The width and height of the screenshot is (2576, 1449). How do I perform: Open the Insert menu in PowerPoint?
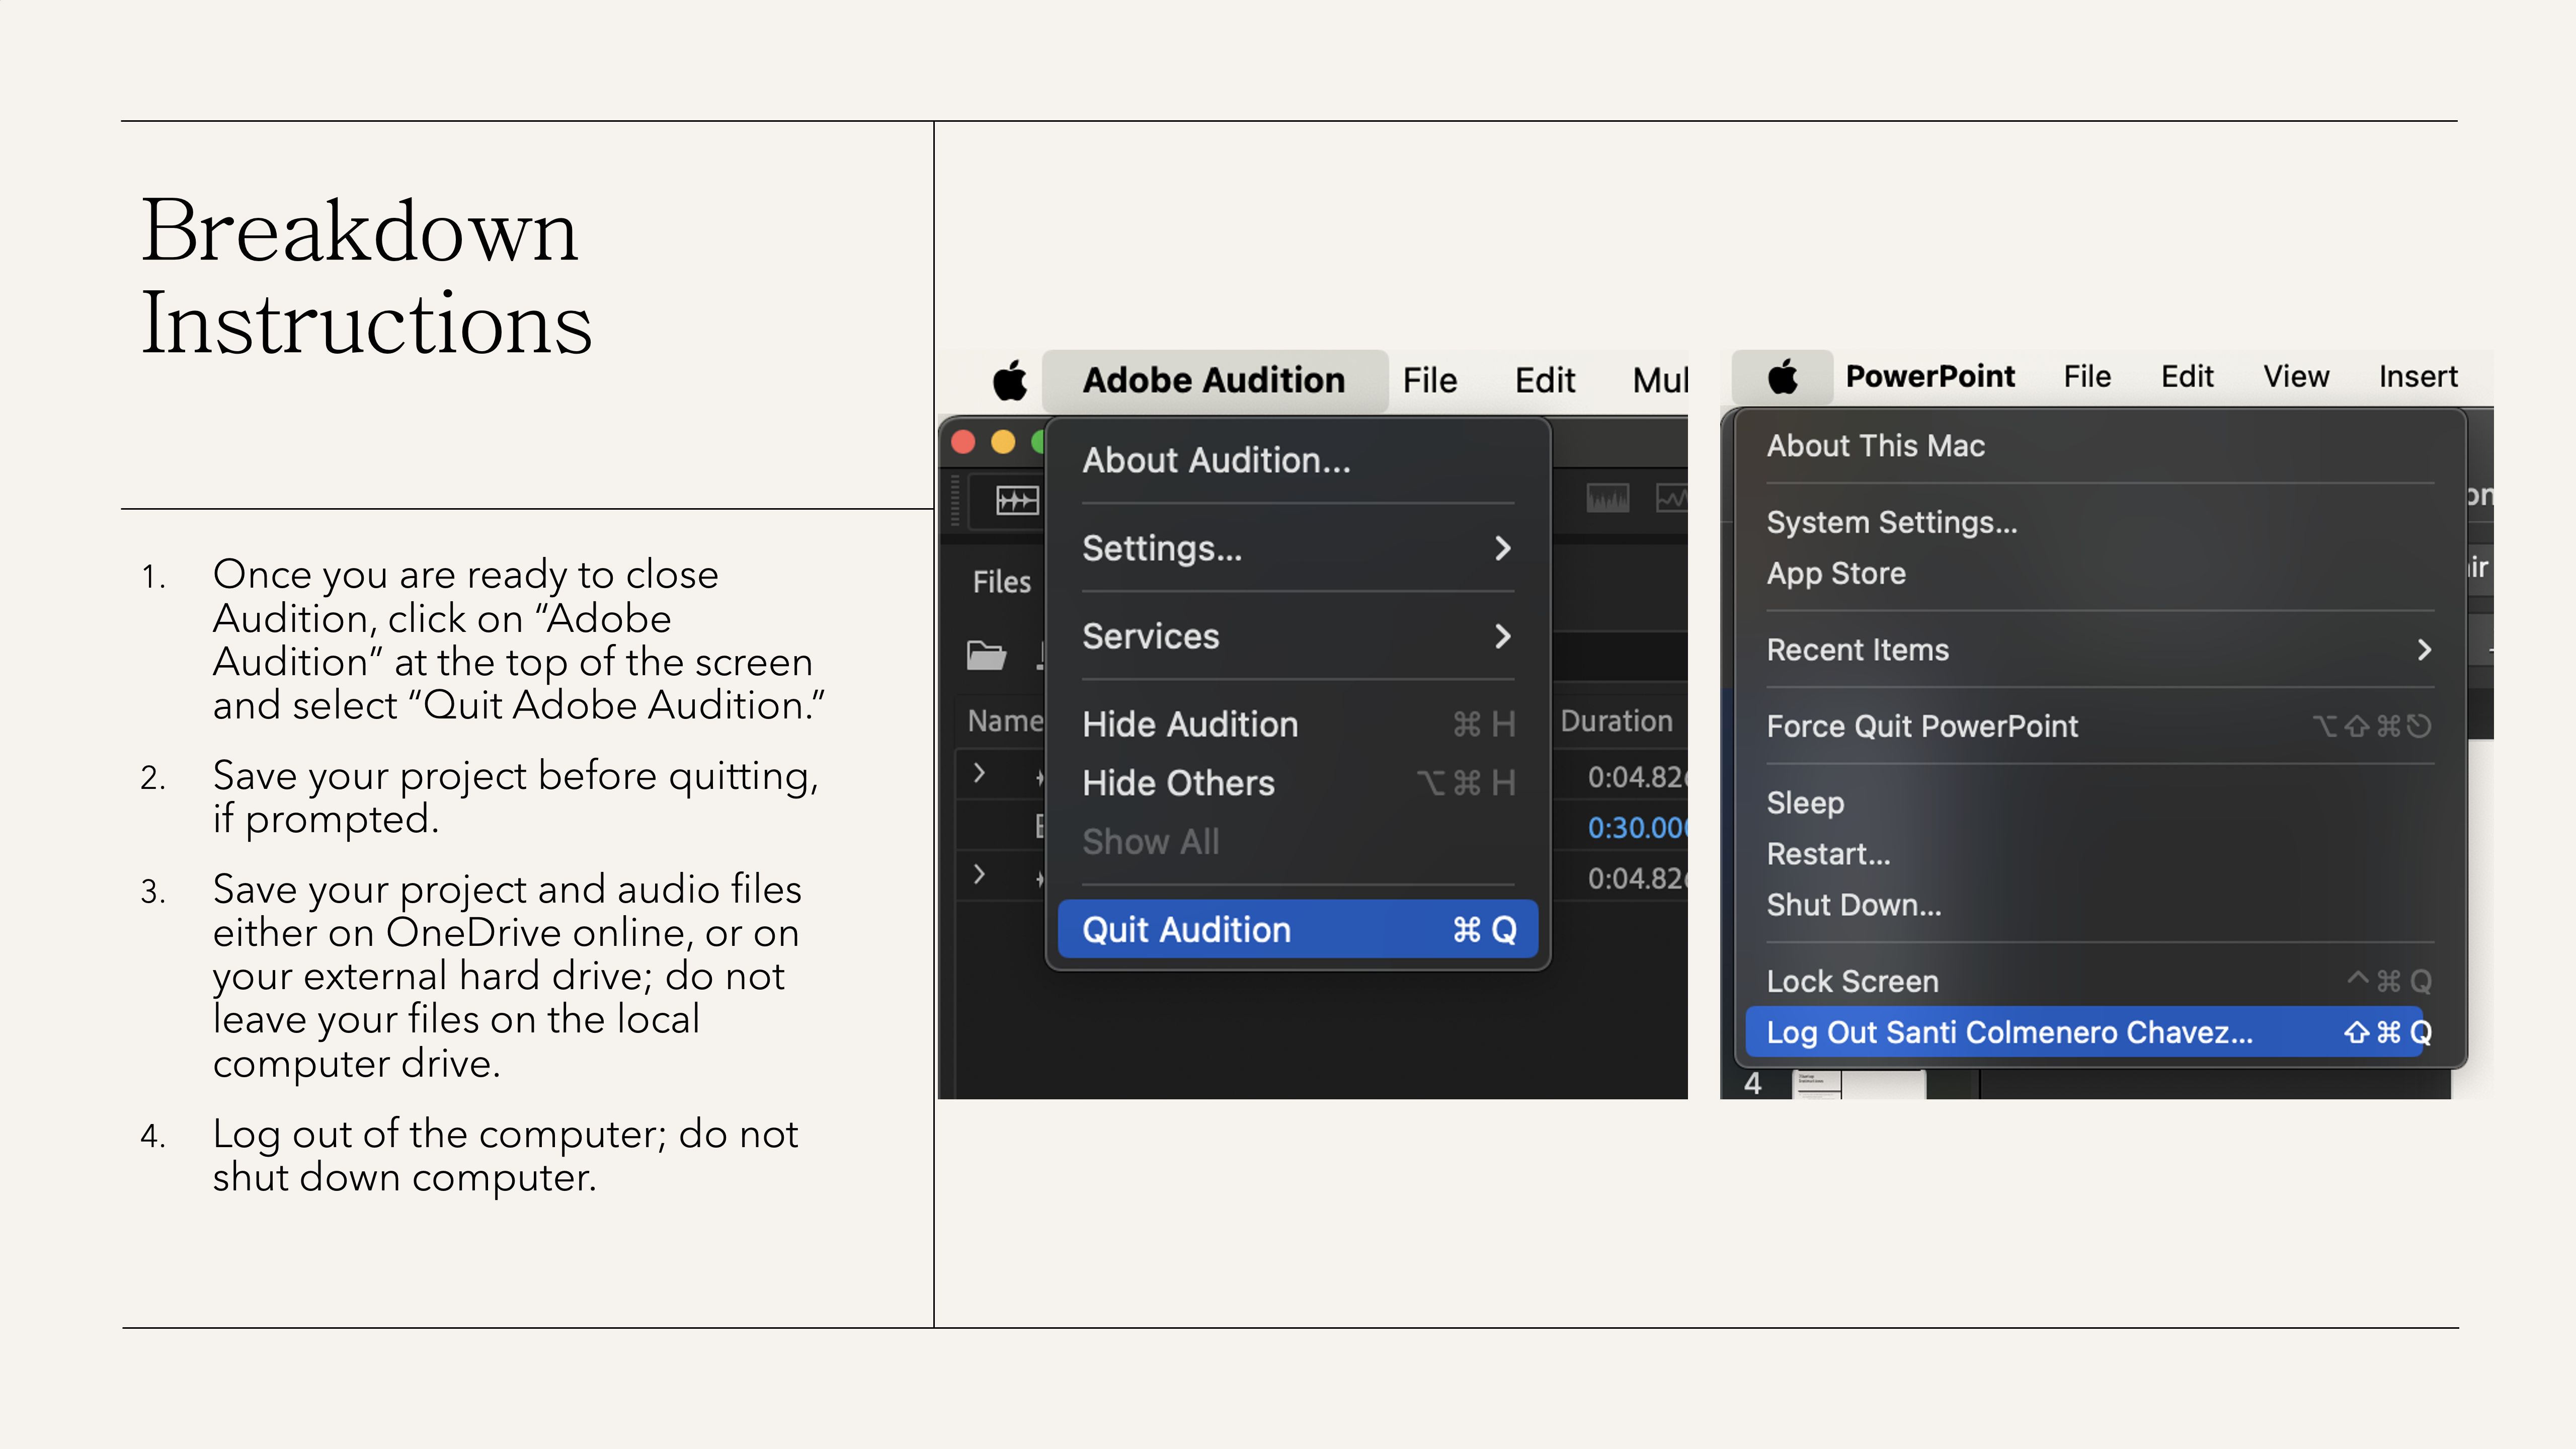click(x=2418, y=377)
